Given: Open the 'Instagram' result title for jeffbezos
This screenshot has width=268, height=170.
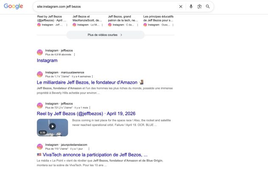Looking at the screenshot, I should click(47, 60).
